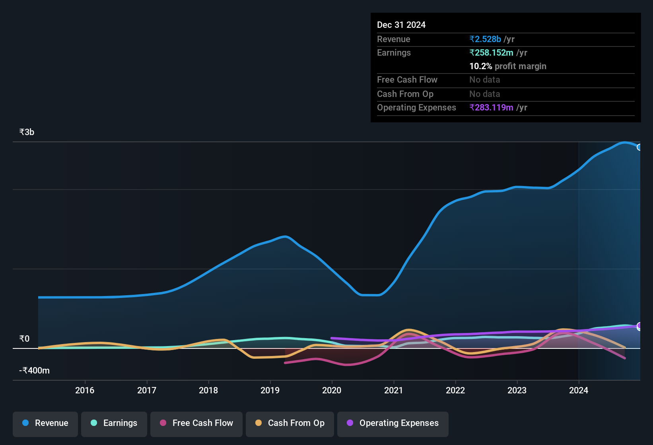Click the Cash From Op legend button

[x=290, y=423]
